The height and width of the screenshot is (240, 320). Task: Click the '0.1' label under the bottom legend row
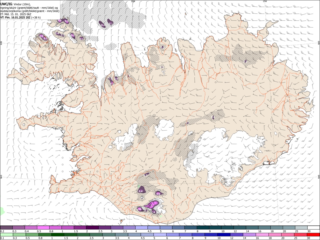(x=2, y=238)
